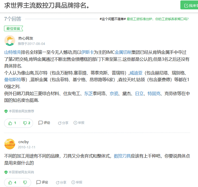Open the 东芝 keyword link

click(x=89, y=94)
